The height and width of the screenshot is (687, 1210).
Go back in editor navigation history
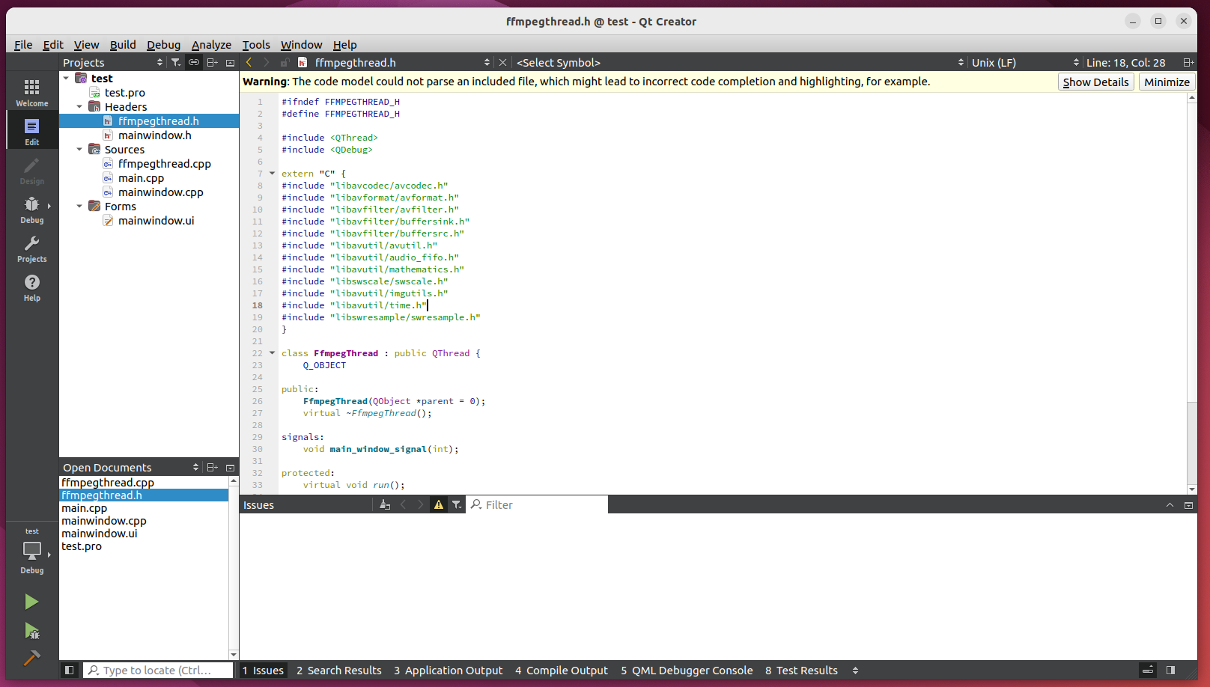coord(249,63)
